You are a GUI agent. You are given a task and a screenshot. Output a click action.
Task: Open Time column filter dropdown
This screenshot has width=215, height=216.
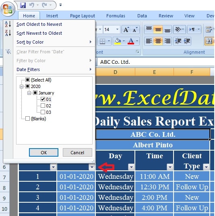pyautogui.click(x=170, y=167)
